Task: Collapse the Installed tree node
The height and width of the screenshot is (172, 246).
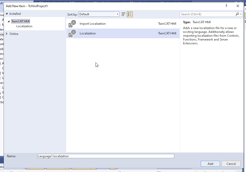Action: (7, 14)
